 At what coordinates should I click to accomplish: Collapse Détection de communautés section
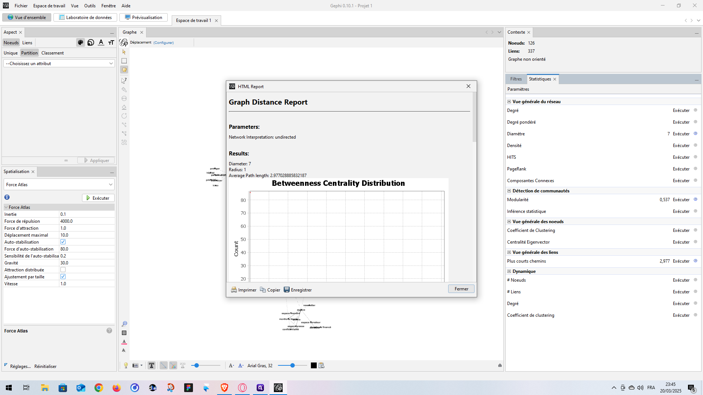coord(509,191)
